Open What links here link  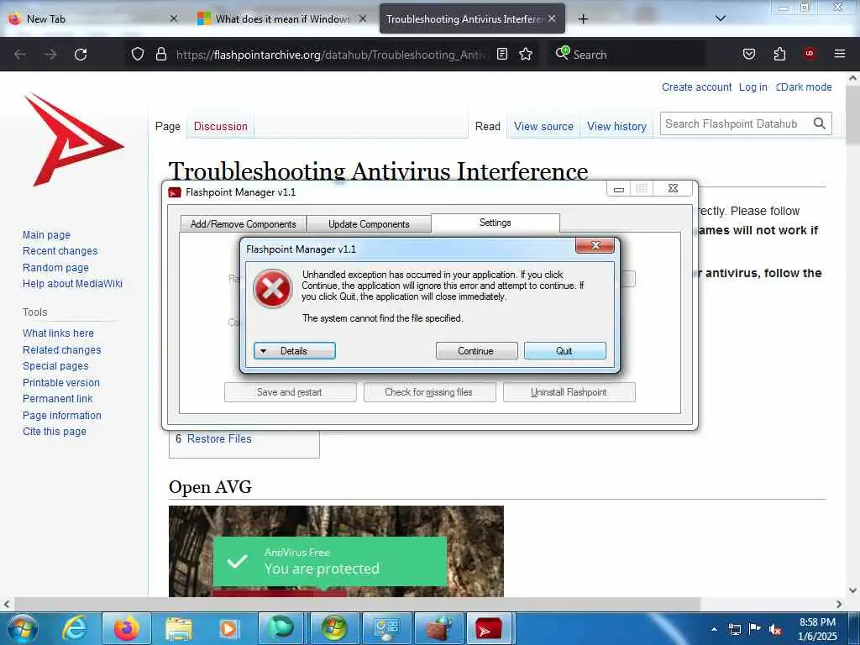(x=58, y=333)
